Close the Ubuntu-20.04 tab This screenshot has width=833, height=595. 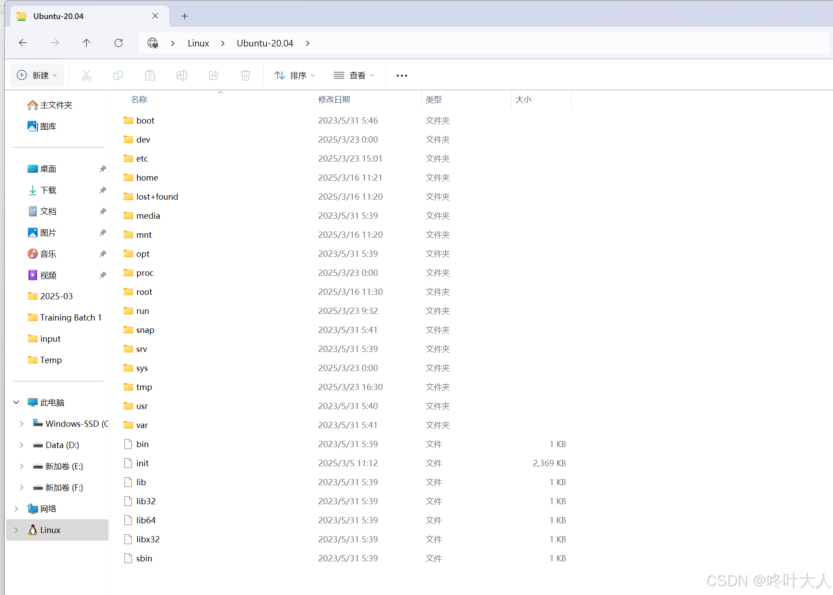click(x=155, y=16)
